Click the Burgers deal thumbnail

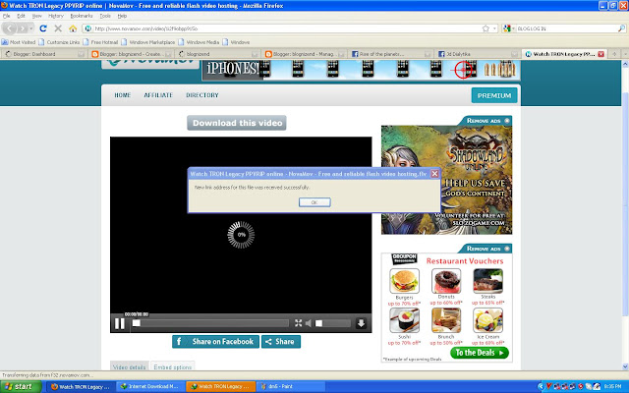(404, 281)
